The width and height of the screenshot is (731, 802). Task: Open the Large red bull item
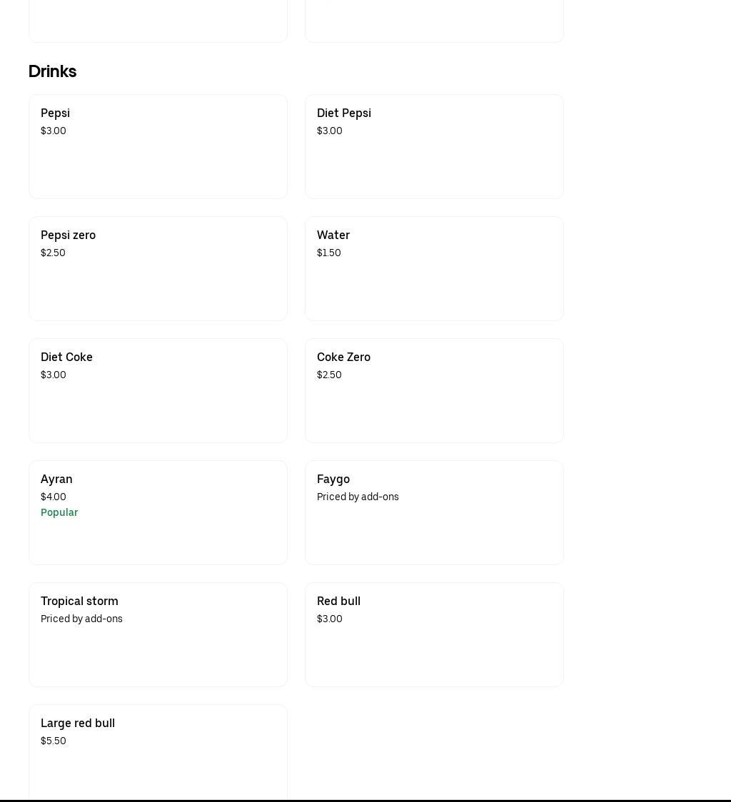pos(158,753)
